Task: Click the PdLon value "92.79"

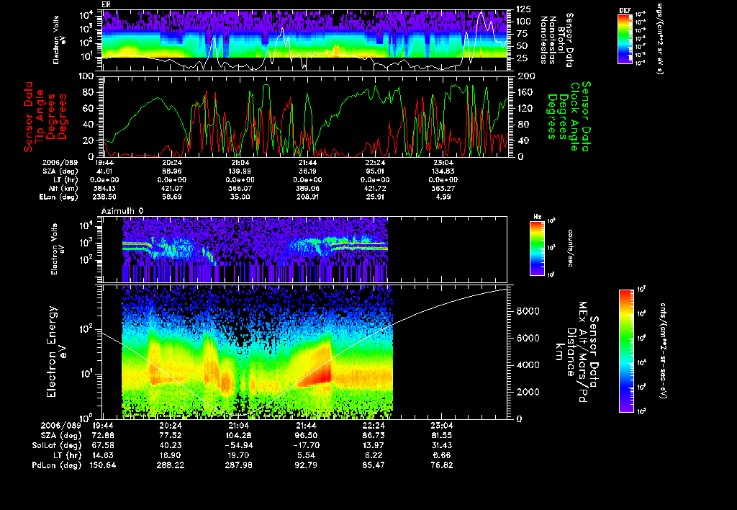Action: click(306, 465)
